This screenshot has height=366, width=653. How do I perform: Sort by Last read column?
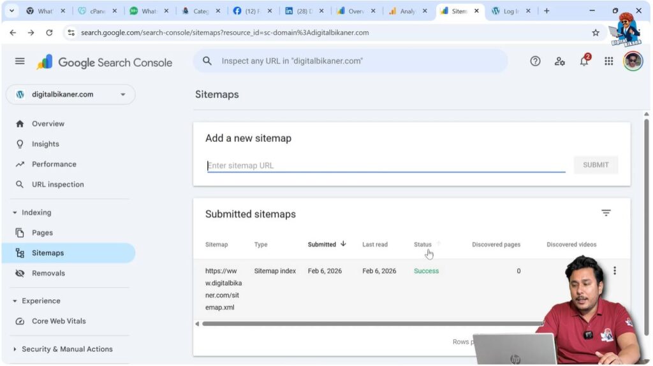pos(375,244)
